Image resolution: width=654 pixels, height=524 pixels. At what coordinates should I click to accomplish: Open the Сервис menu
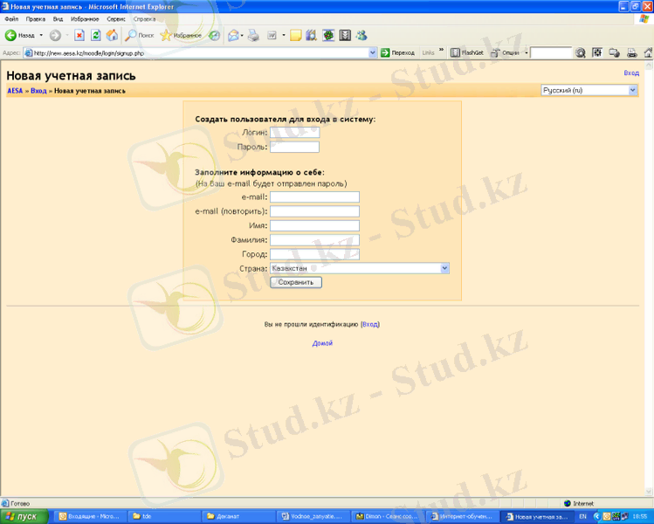coord(116,18)
